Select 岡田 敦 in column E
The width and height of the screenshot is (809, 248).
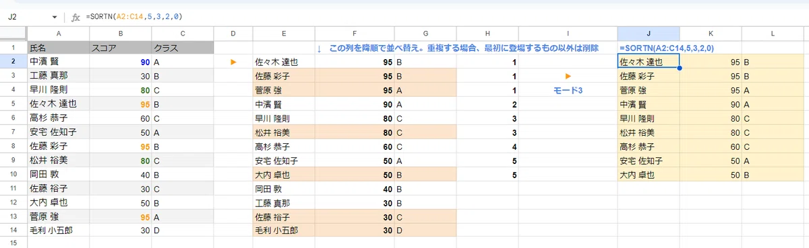click(x=284, y=189)
